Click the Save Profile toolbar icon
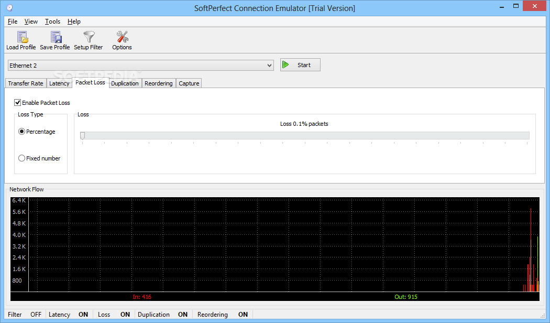Image resolution: width=550 pixels, height=323 pixels. click(56, 37)
